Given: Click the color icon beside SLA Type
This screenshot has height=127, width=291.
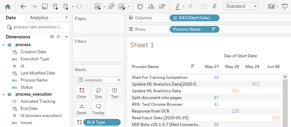Looking at the screenshot, I should coord(80,122).
